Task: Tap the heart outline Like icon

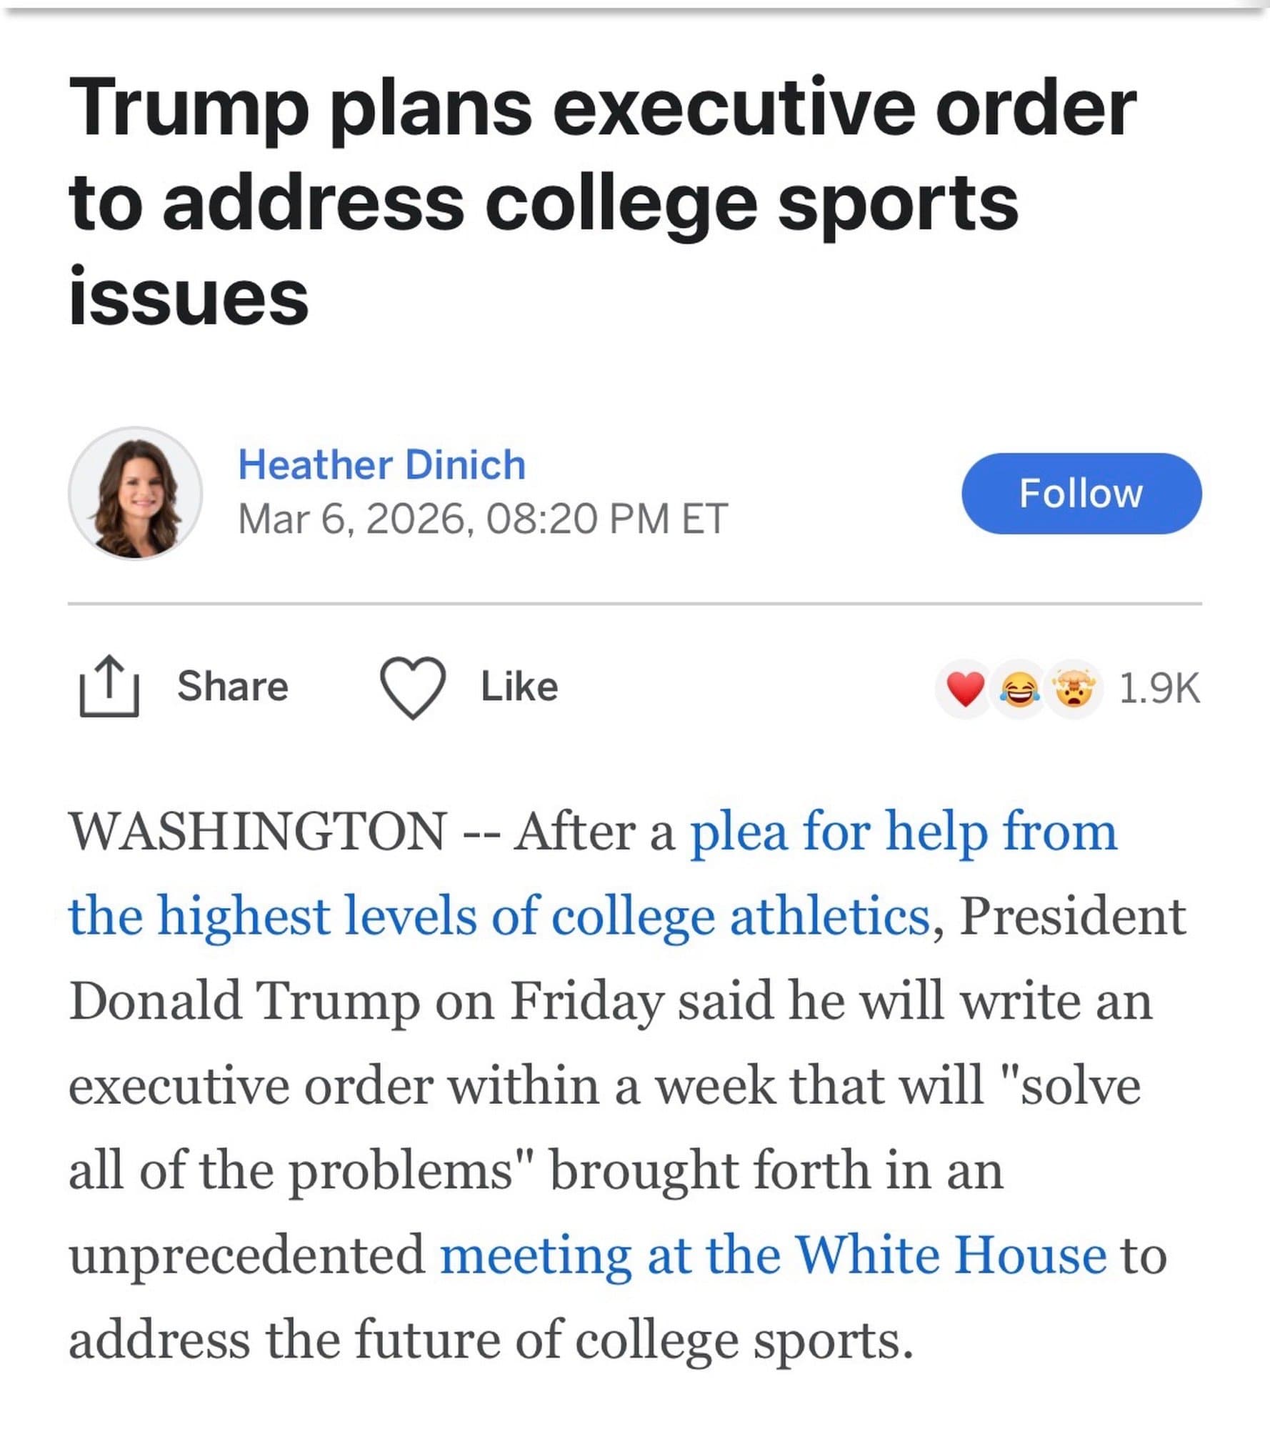Action: 413,687
